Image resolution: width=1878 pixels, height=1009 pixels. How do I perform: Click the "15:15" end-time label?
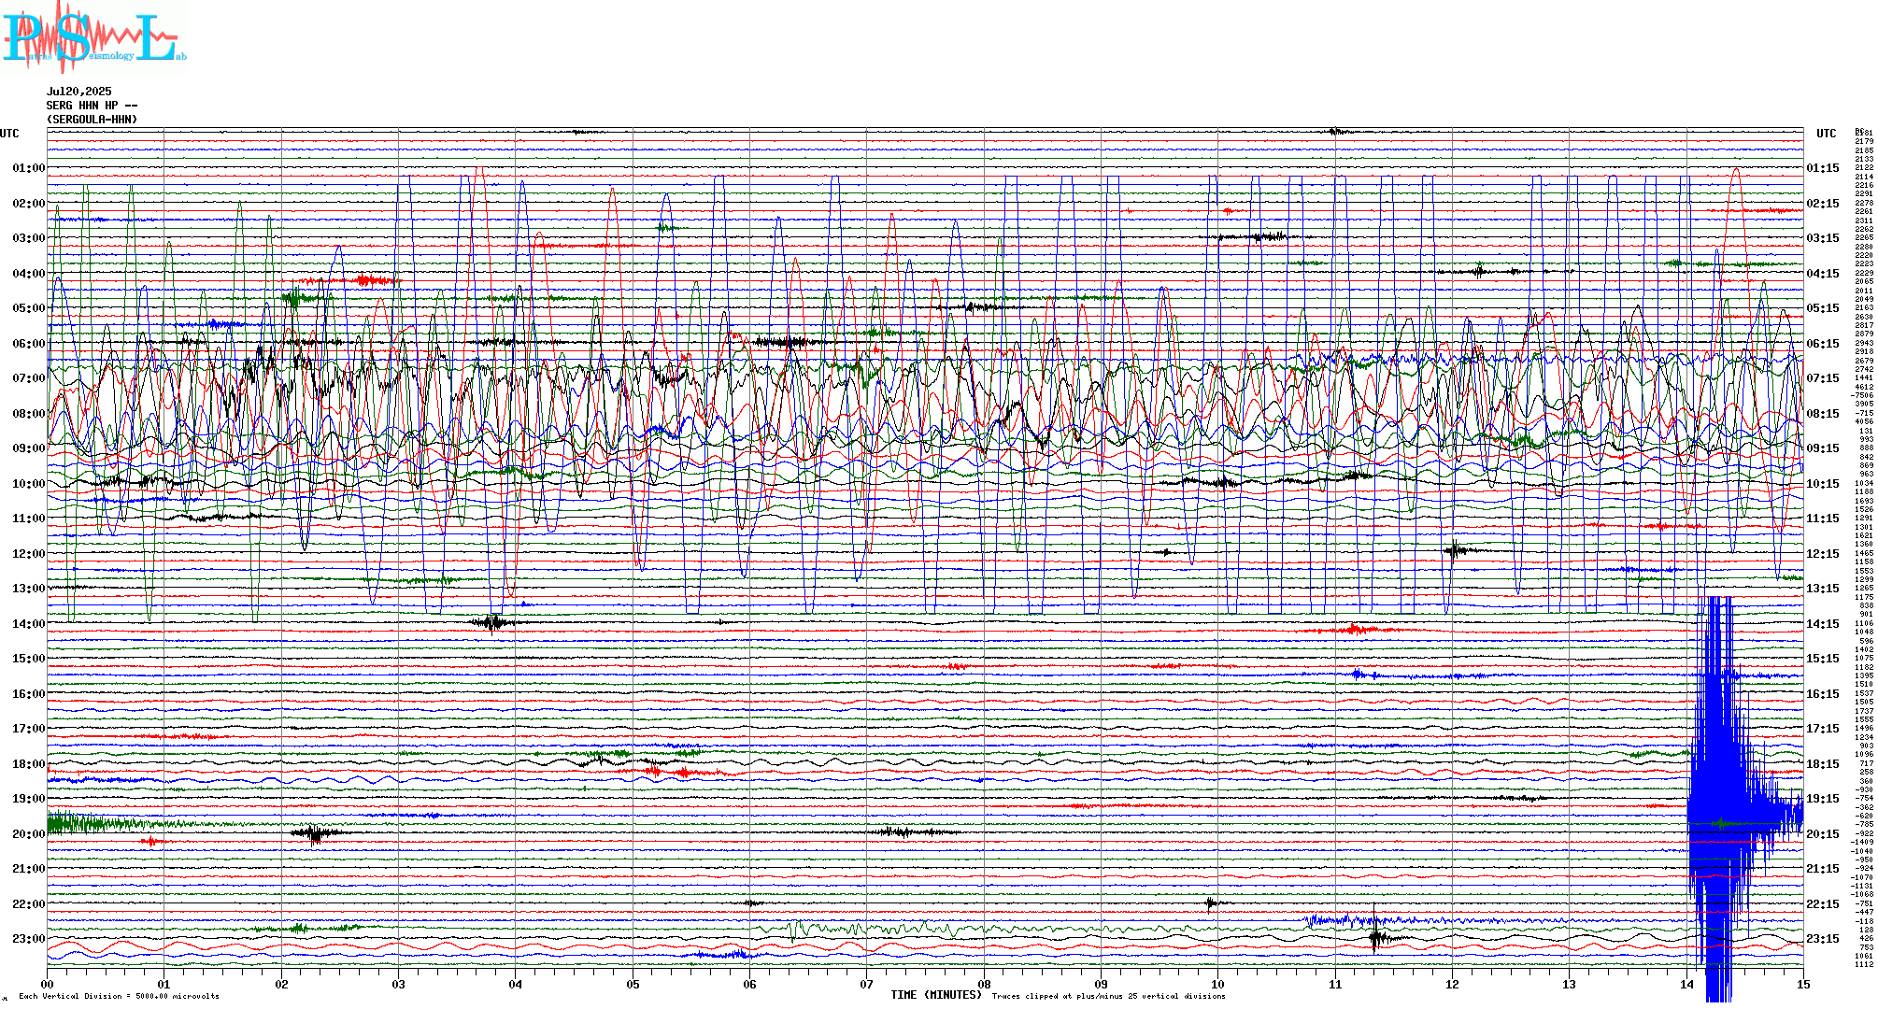(x=1823, y=659)
